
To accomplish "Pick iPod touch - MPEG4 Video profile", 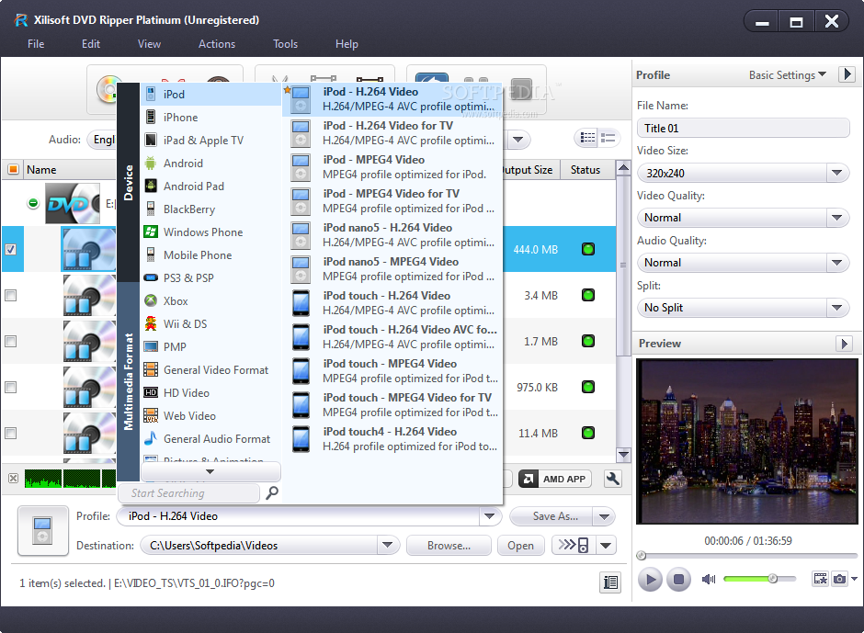I will [392, 371].
